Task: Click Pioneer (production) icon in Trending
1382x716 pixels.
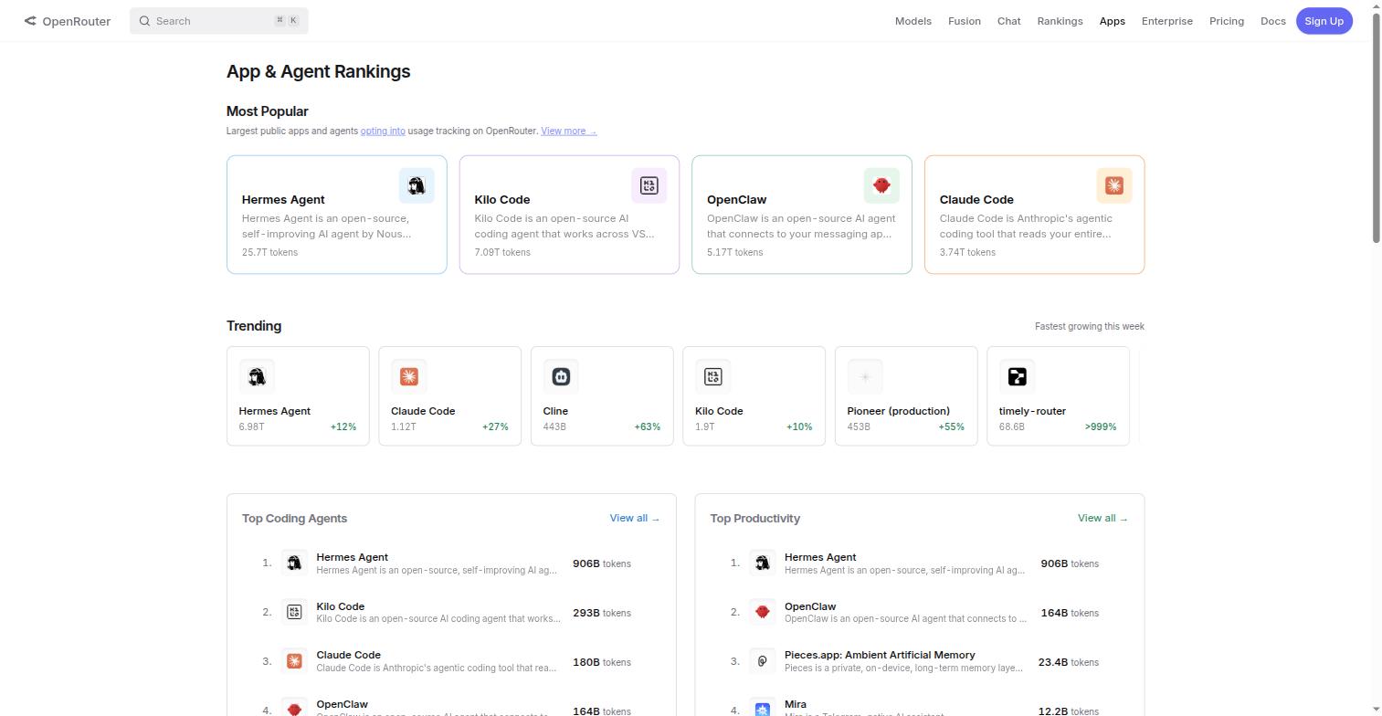Action: pyautogui.click(x=865, y=376)
